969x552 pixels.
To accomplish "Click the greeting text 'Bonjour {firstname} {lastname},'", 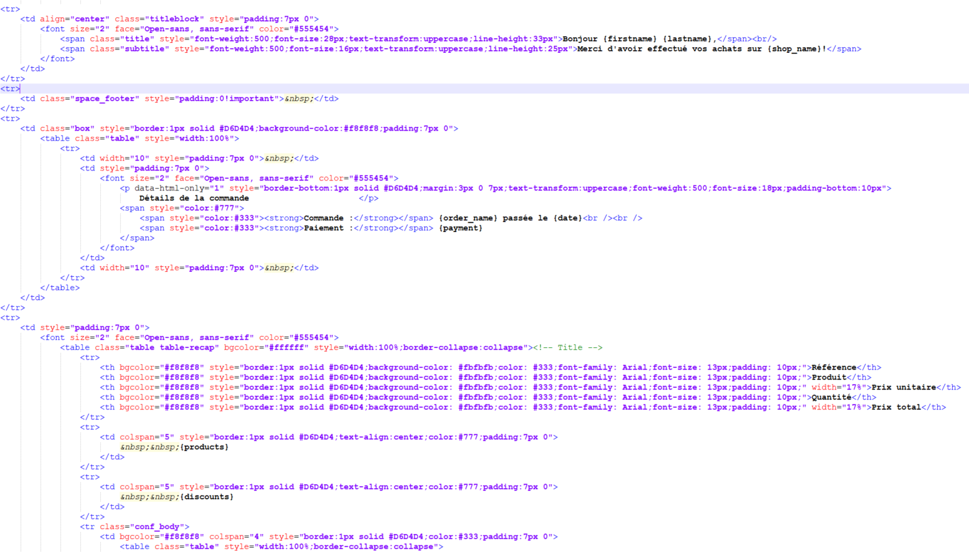I will [640, 39].
